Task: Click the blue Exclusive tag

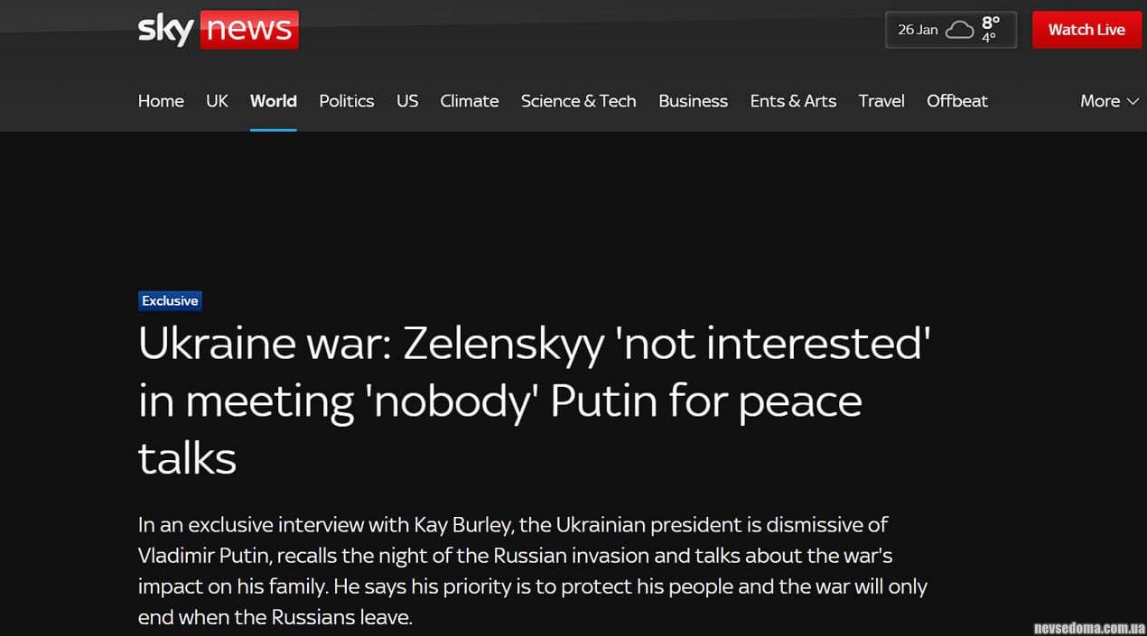Action: pyautogui.click(x=170, y=301)
